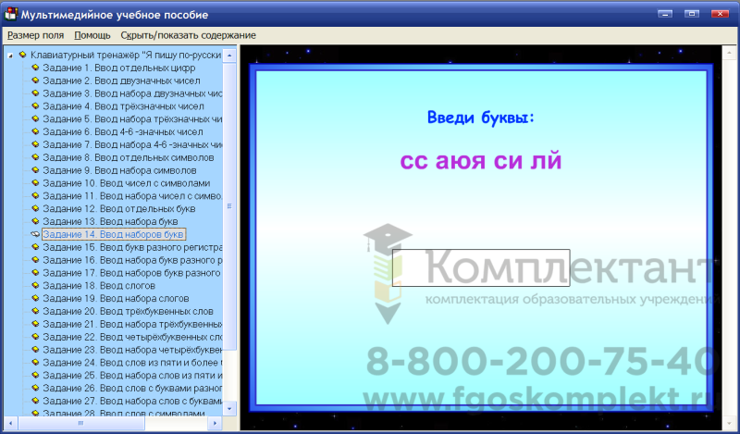Click the book icon of Клавиатурный тренажёр root

(22, 55)
